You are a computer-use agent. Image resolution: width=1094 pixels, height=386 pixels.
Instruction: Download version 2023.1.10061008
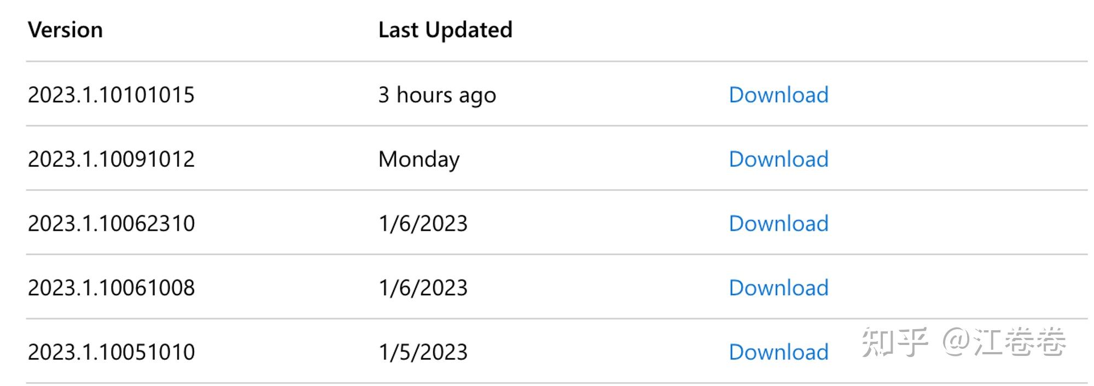coord(778,288)
